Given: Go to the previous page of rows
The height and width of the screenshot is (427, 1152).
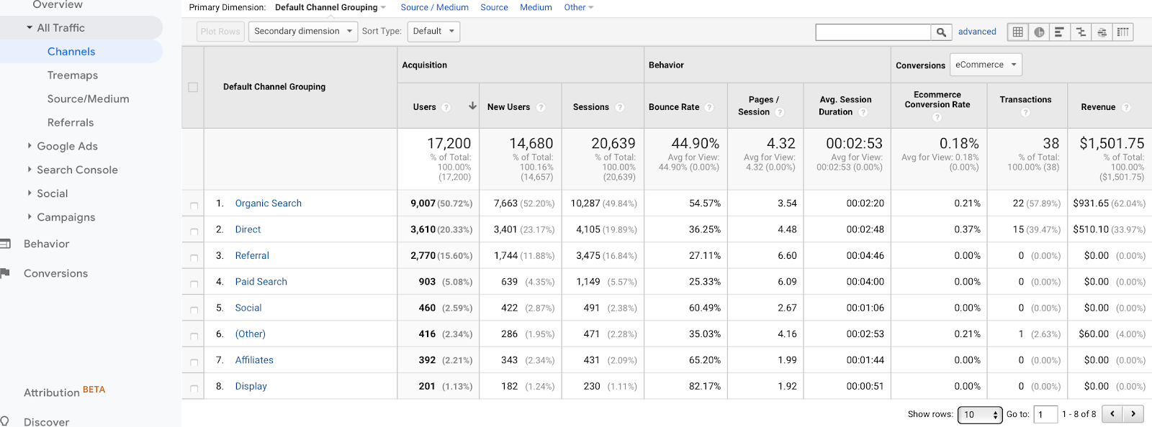Looking at the screenshot, I should point(1112,414).
